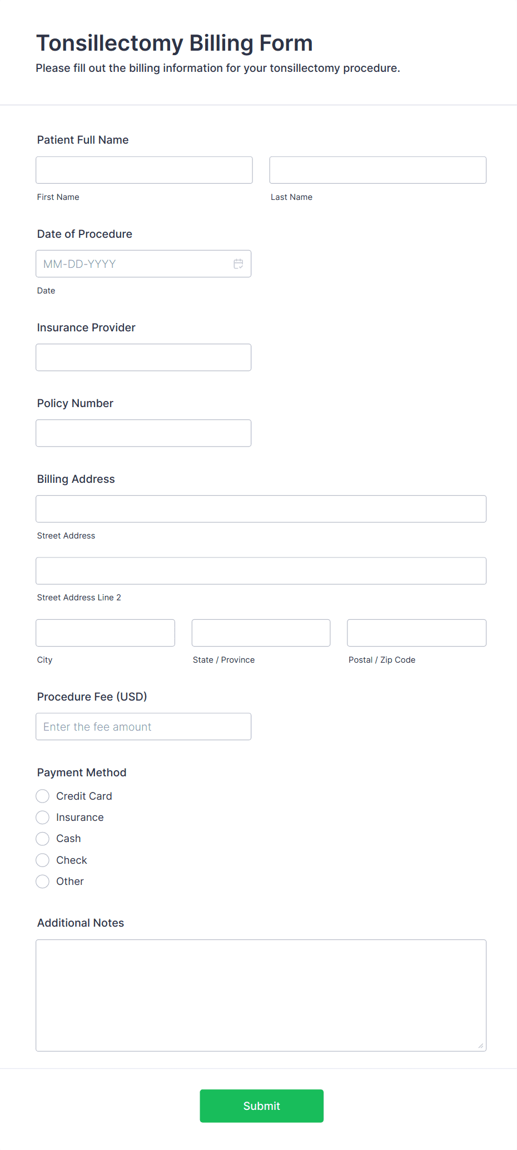517x1150 pixels.
Task: Grab the notes textarea corner handle
Action: [481, 1046]
